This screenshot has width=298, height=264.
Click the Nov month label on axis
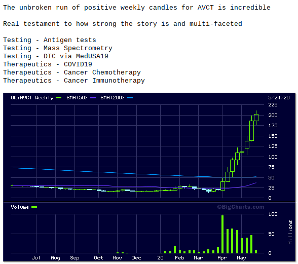117,258
